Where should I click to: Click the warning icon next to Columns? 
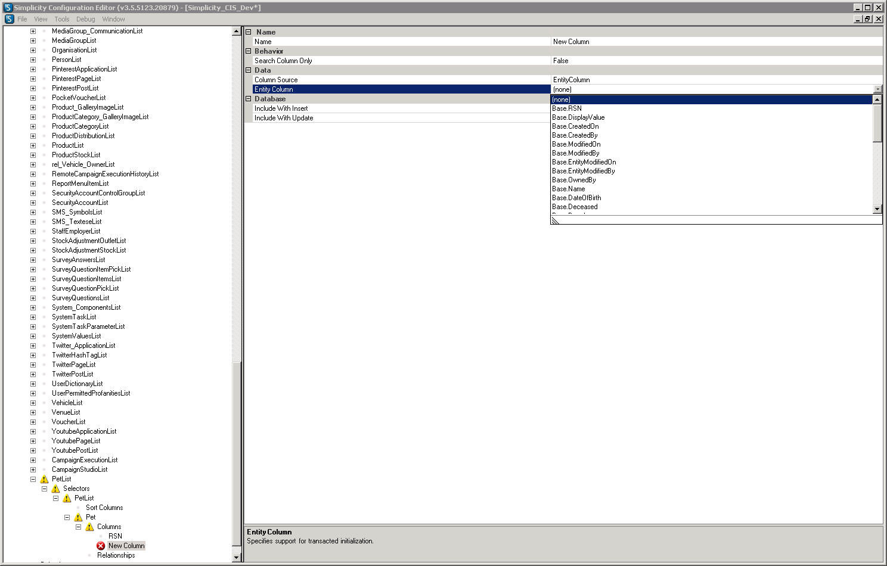click(89, 527)
